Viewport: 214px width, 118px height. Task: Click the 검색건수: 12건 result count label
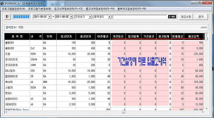click(x=15, y=27)
